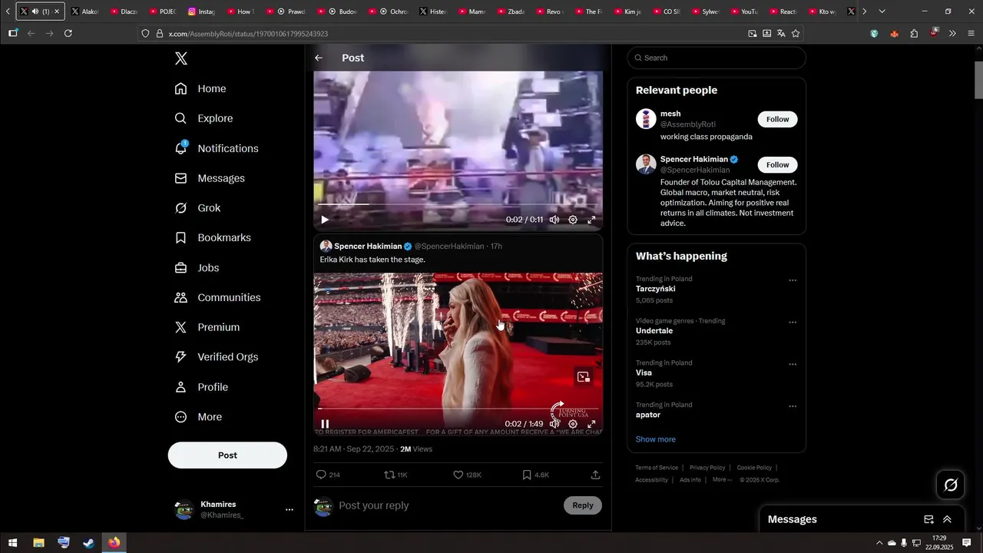Expand lower video to fullscreen
This screenshot has height=553, width=983.
pyautogui.click(x=591, y=424)
